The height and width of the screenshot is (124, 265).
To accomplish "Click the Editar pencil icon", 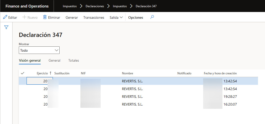I will tap(5, 17).
